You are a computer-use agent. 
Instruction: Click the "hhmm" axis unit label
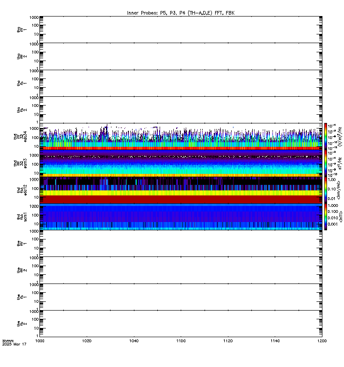click(x=8, y=341)
